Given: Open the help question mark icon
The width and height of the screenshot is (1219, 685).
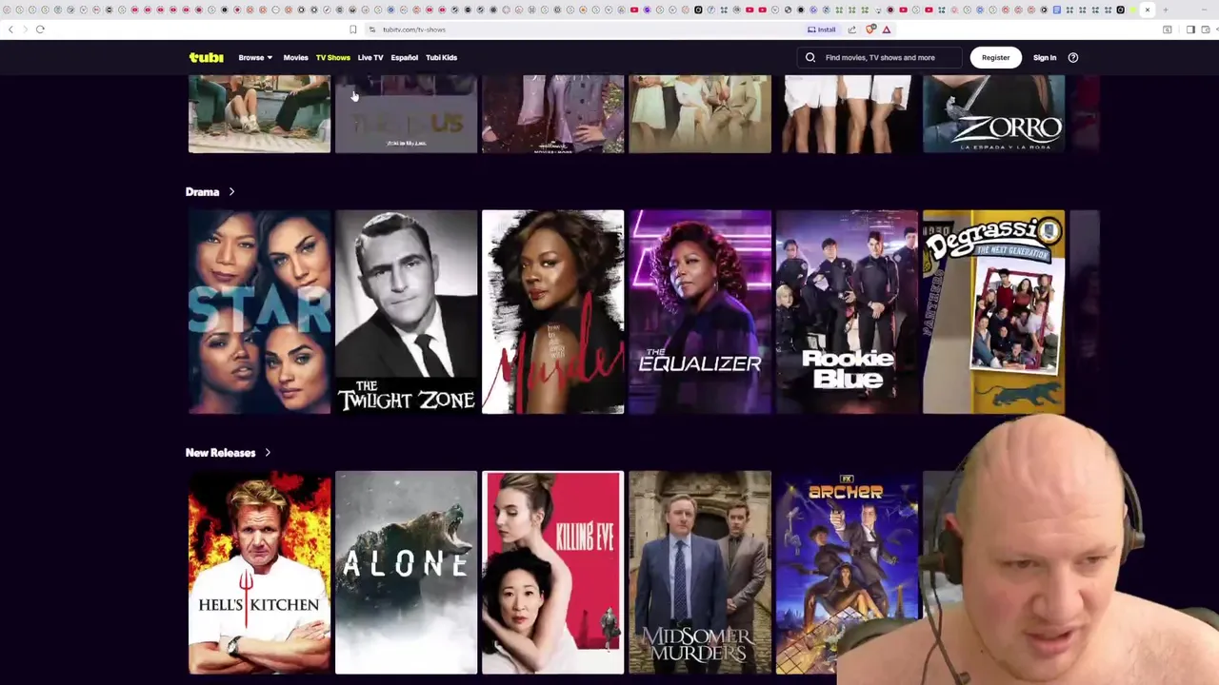Looking at the screenshot, I should click(x=1073, y=57).
